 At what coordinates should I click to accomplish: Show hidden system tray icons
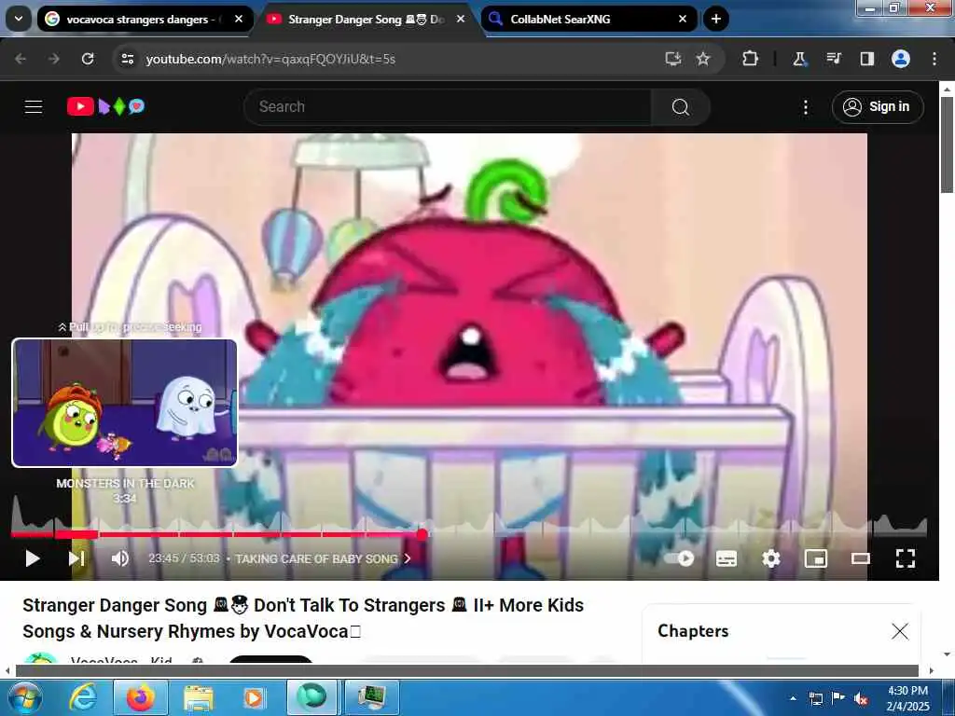point(793,698)
